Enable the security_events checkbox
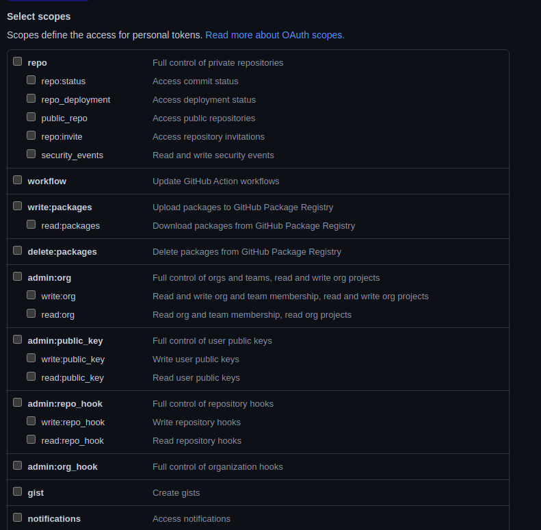Image resolution: width=541 pixels, height=530 pixels. 31,154
